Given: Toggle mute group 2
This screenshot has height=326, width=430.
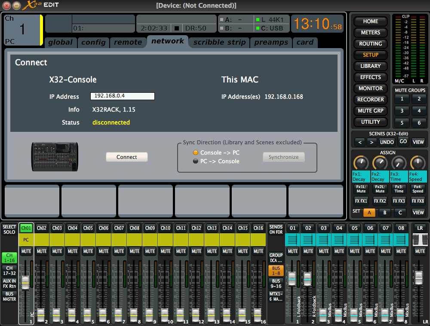Looking at the screenshot, I should (419, 99).
